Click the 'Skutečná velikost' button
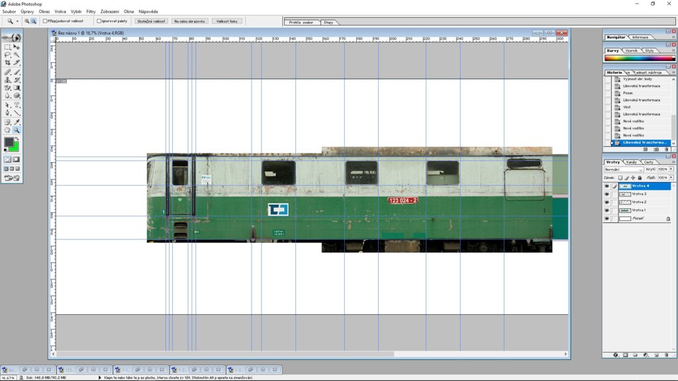The height and width of the screenshot is (381, 678). point(152,21)
